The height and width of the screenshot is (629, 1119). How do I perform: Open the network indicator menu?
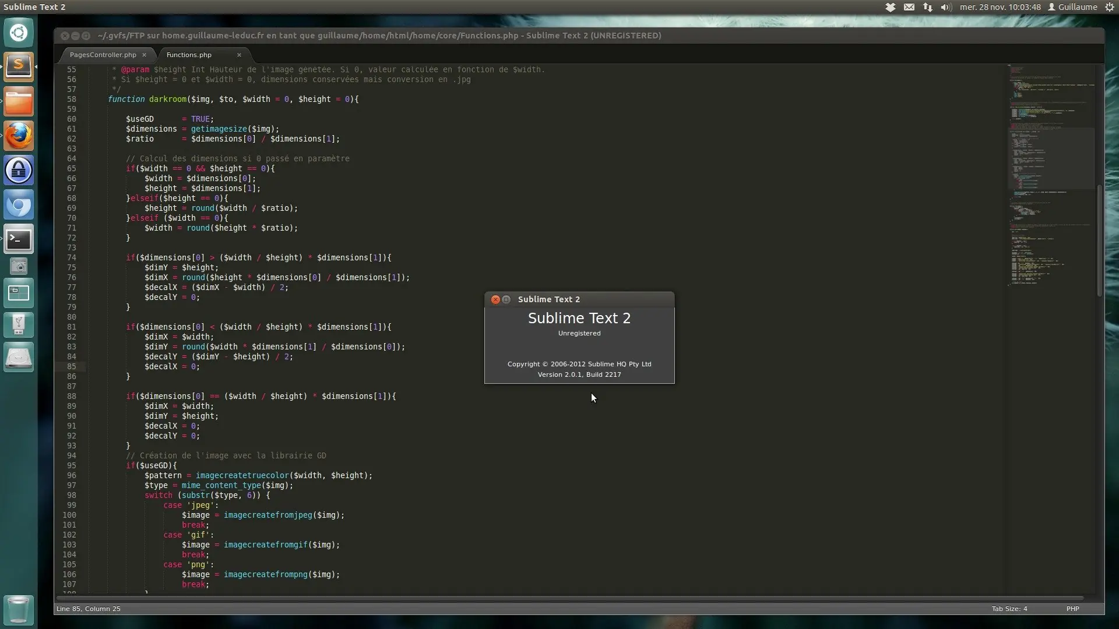pos(928,7)
